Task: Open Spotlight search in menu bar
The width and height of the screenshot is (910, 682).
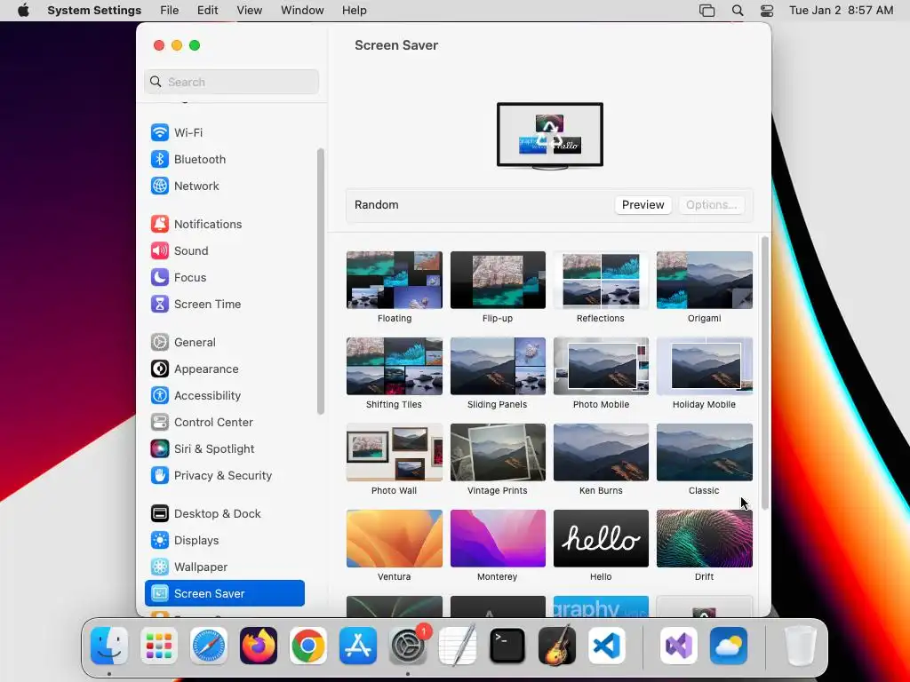Action: click(x=738, y=11)
